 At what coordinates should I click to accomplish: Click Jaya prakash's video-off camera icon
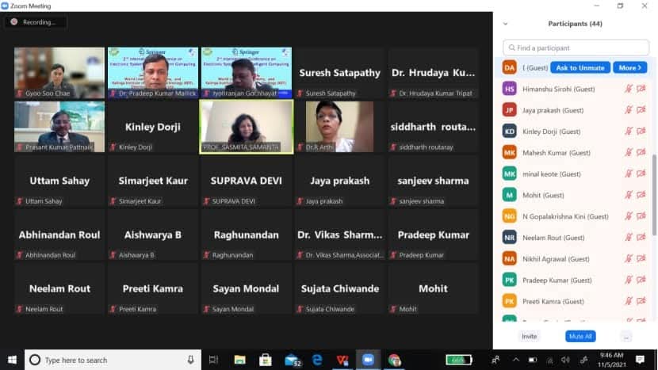(641, 110)
